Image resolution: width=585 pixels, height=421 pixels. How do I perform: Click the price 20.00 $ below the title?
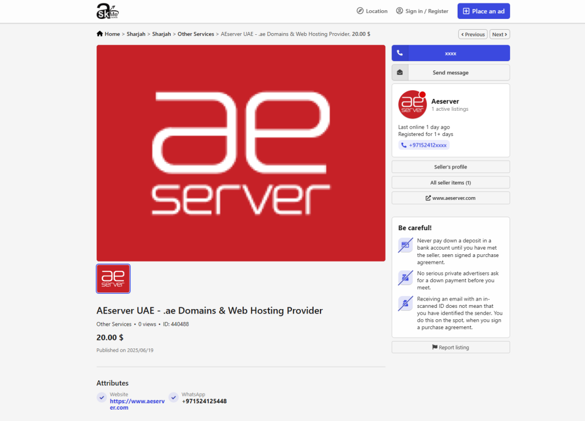[110, 338]
